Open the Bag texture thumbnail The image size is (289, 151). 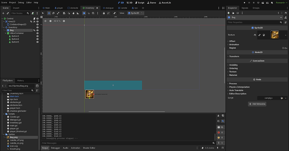coord(274,35)
